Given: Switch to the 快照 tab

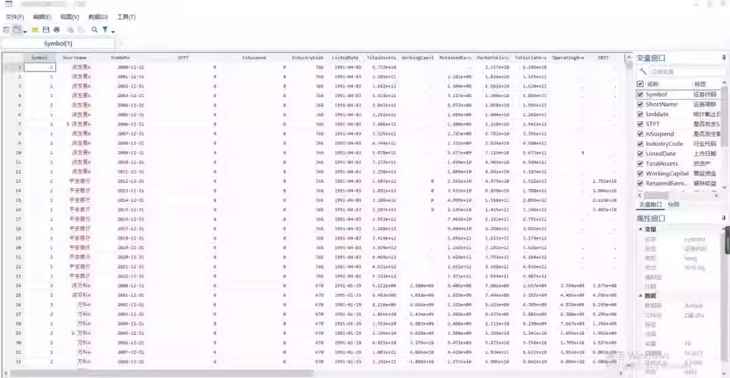Looking at the screenshot, I should point(673,205).
